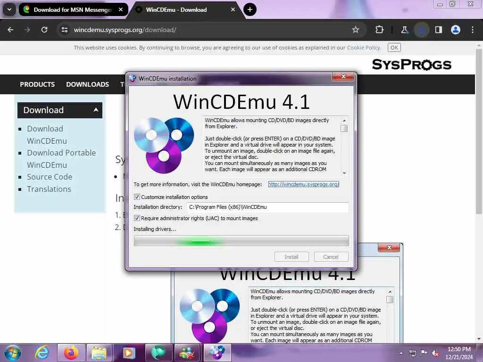Screen dimensions: 483x362
Task: Open the Translations sidebar link
Action: [49, 189]
